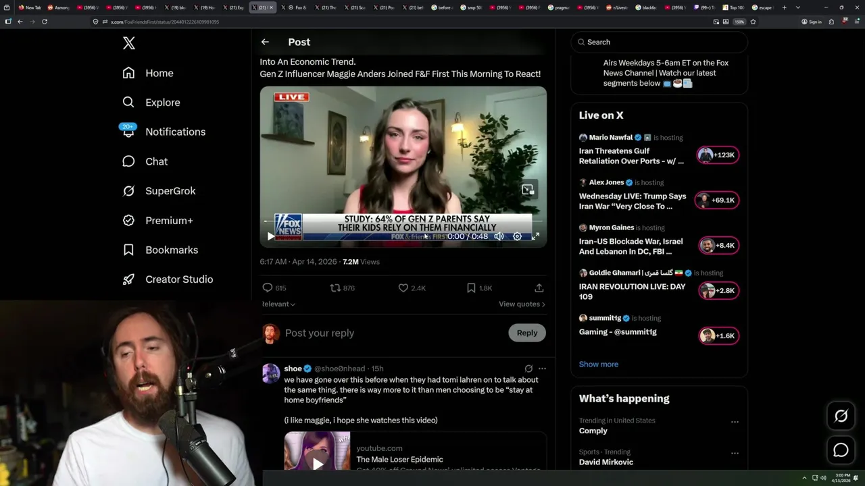
Task: Click Sign in on the browser toolbar
Action: point(812,22)
